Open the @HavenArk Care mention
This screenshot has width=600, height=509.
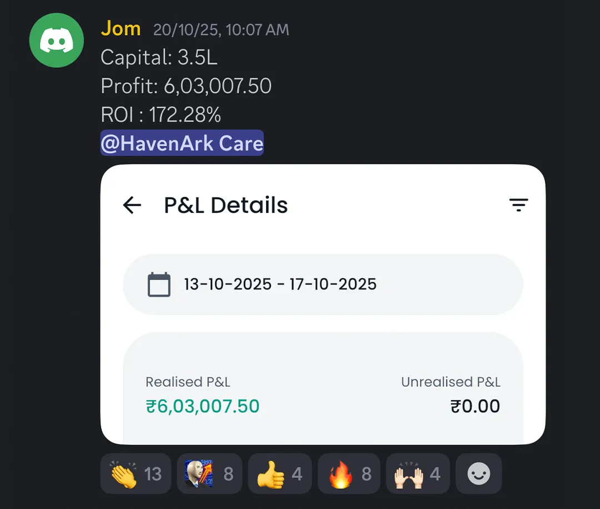click(182, 143)
